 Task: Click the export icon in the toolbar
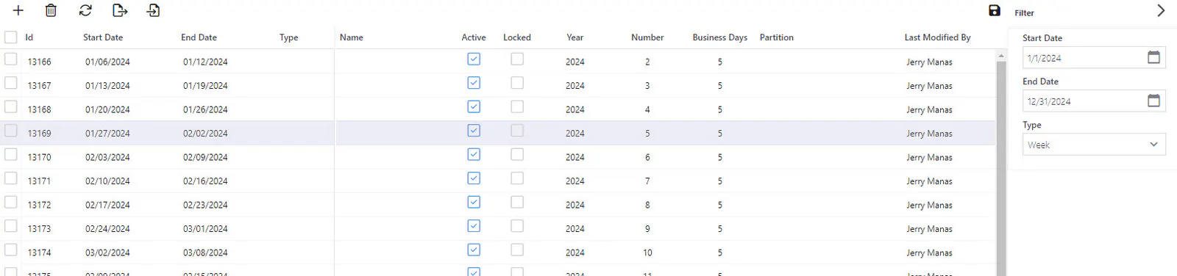[120, 10]
